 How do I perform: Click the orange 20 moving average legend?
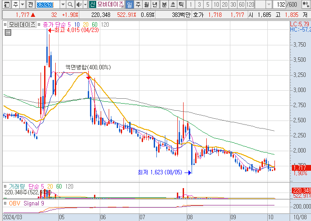click(x=86, y=24)
